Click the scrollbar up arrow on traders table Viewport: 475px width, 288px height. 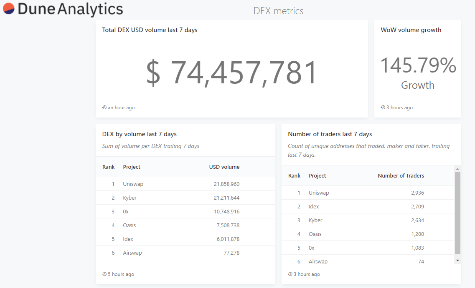(x=457, y=168)
